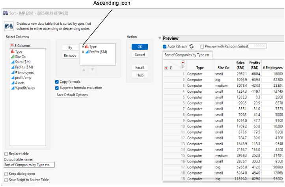Click the Save Default Options button
Image resolution: width=285 pixels, height=187 pixels.
72,95
